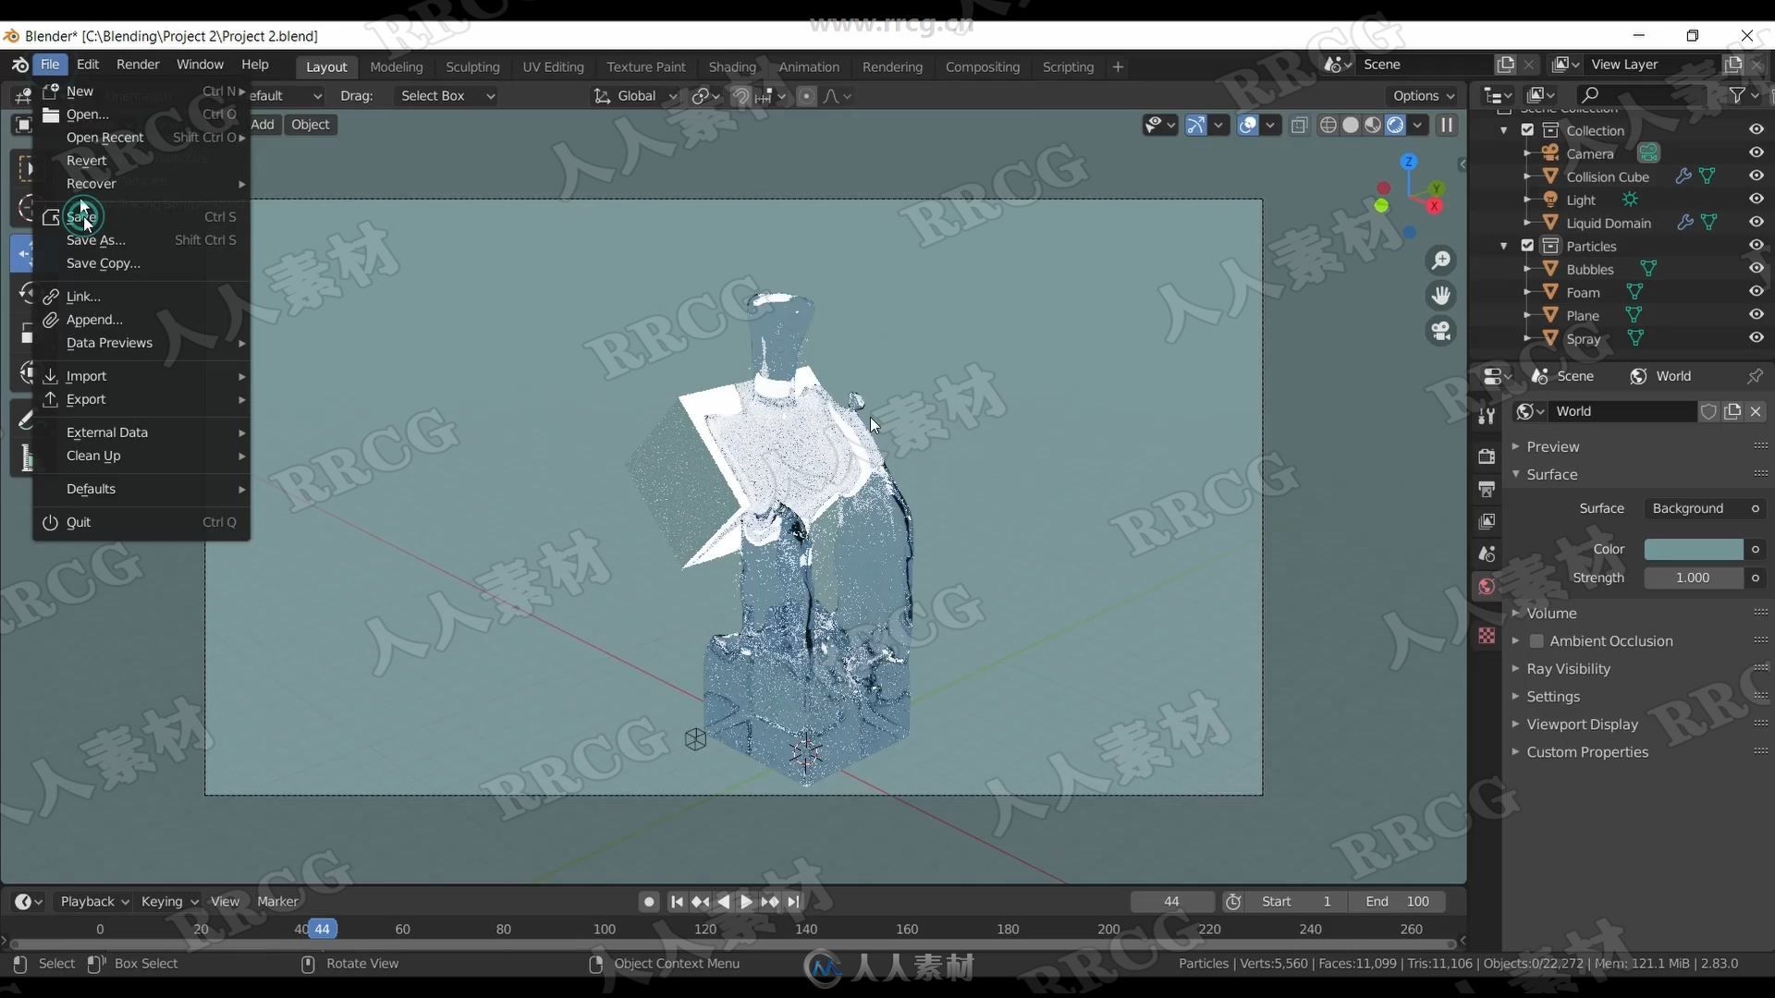Expand the Ambient Occlusion settings
This screenshot has width=1775, height=998.
pos(1516,639)
